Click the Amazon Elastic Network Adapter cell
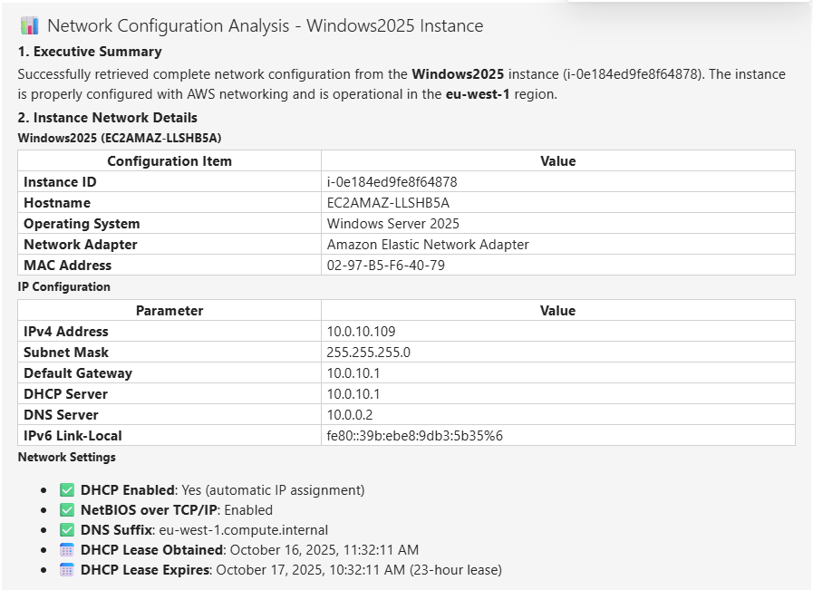This screenshot has width=813, height=590. [428, 245]
